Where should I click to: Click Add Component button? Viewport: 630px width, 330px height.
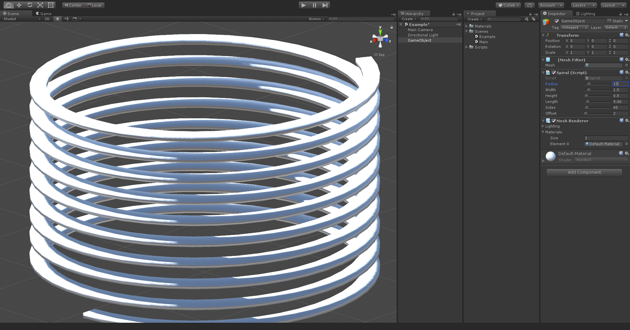pyautogui.click(x=584, y=172)
